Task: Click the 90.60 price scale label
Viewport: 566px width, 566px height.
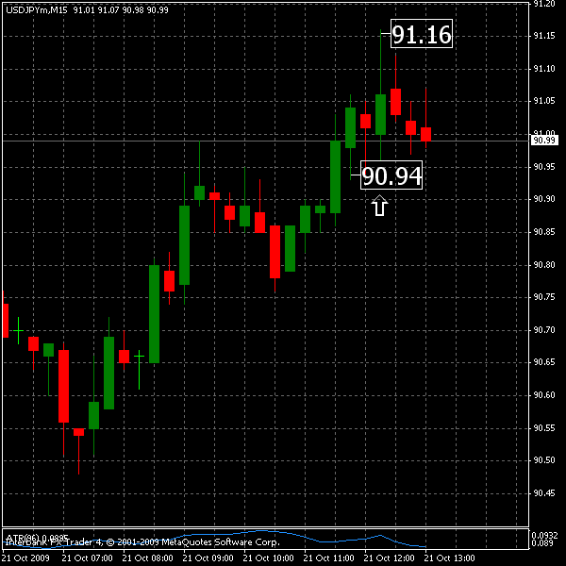Action: coord(544,395)
